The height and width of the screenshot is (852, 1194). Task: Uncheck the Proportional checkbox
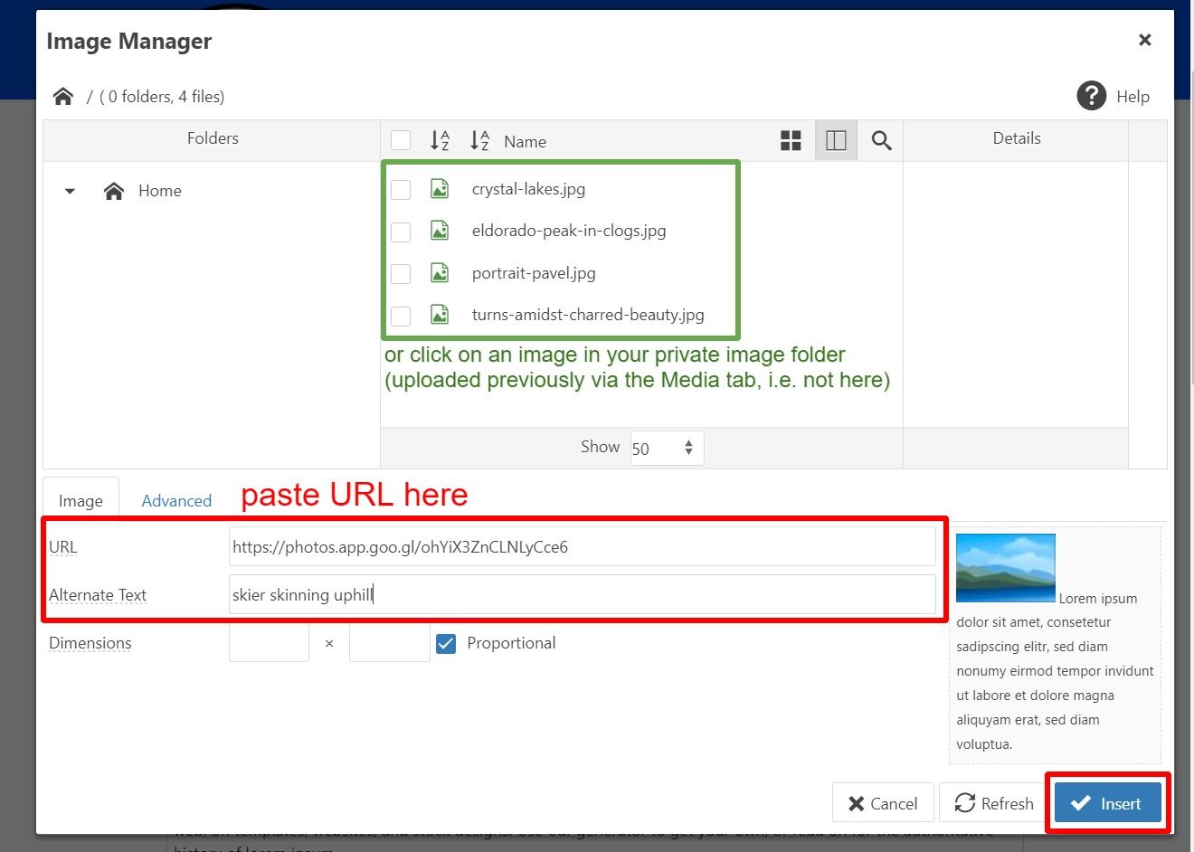point(446,643)
